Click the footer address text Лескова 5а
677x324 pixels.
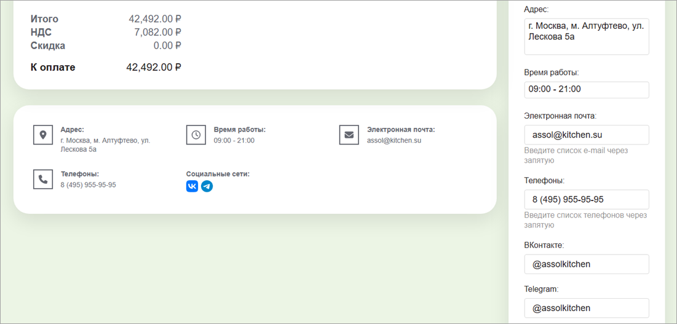pos(79,149)
